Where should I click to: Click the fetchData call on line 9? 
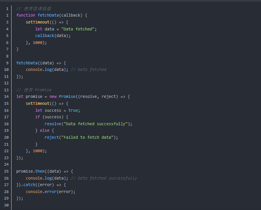(x=27, y=63)
